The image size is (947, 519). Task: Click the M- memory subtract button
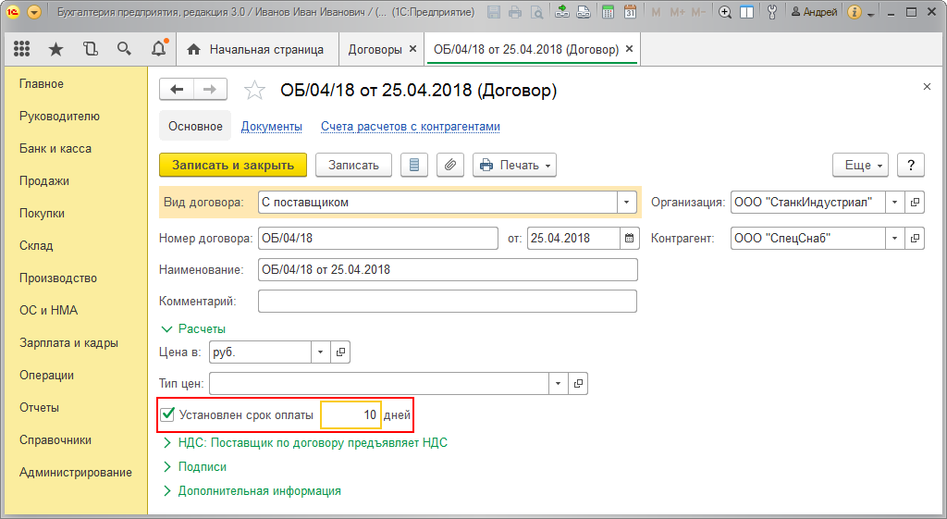point(698,12)
